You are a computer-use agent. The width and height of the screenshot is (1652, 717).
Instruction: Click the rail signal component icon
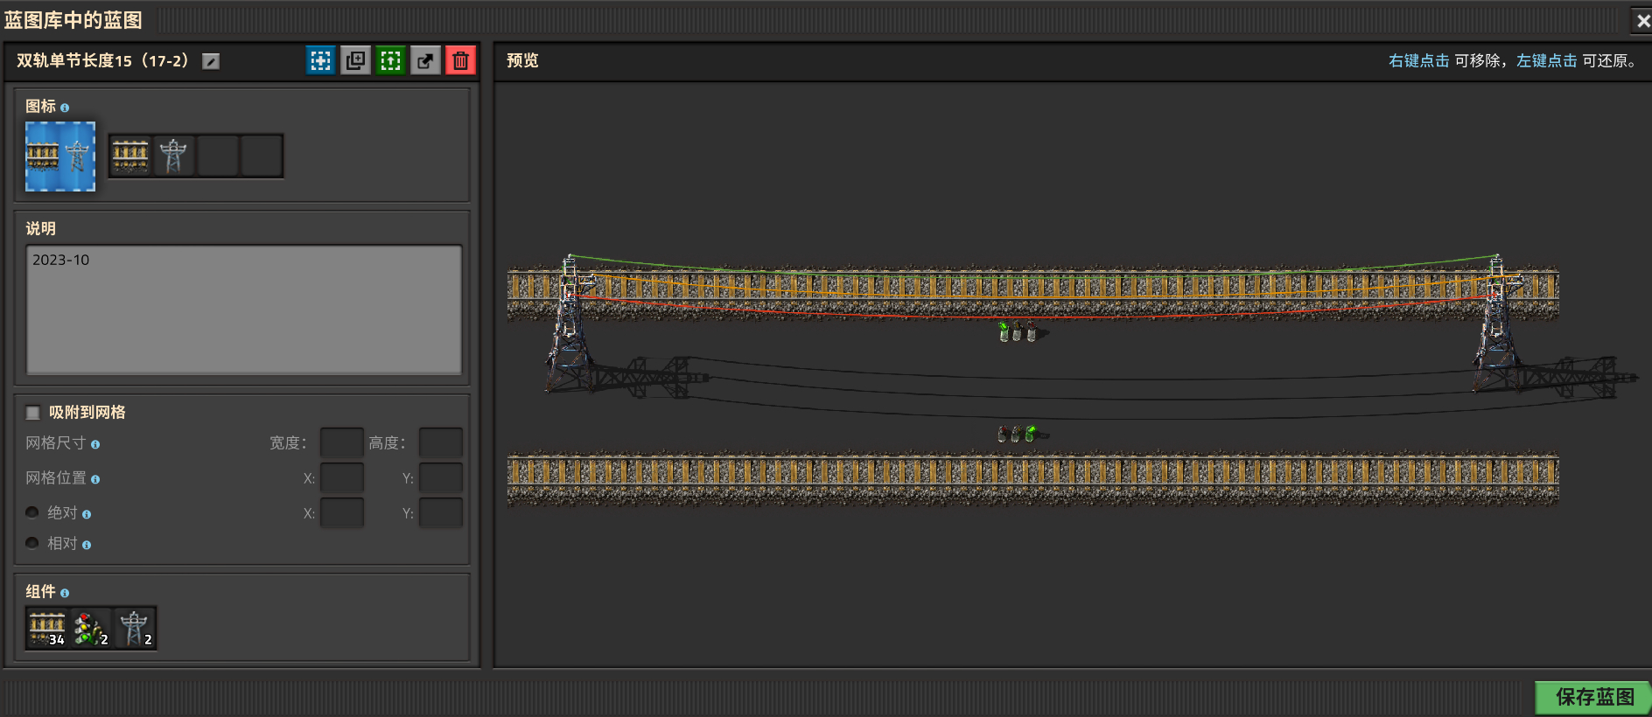point(90,628)
